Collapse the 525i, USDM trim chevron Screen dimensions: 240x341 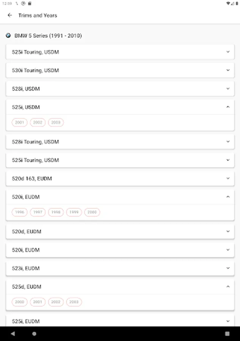pyautogui.click(x=228, y=107)
